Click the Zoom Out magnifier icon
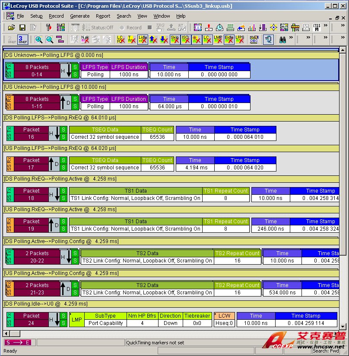Viewport: 349px width, 356px height. [49, 40]
